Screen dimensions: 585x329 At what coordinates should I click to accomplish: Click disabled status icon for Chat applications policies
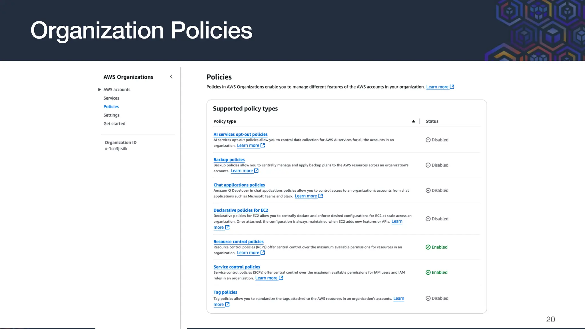click(428, 190)
